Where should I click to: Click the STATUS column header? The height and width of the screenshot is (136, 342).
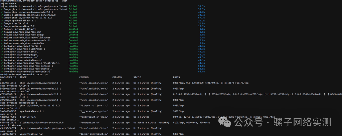(138, 77)
